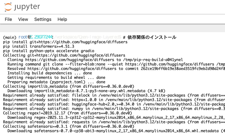Click the "Collecting safetensors>=0.3.1" line
Image resolution: width=225 pixels, height=133 pixels.
point(68,126)
